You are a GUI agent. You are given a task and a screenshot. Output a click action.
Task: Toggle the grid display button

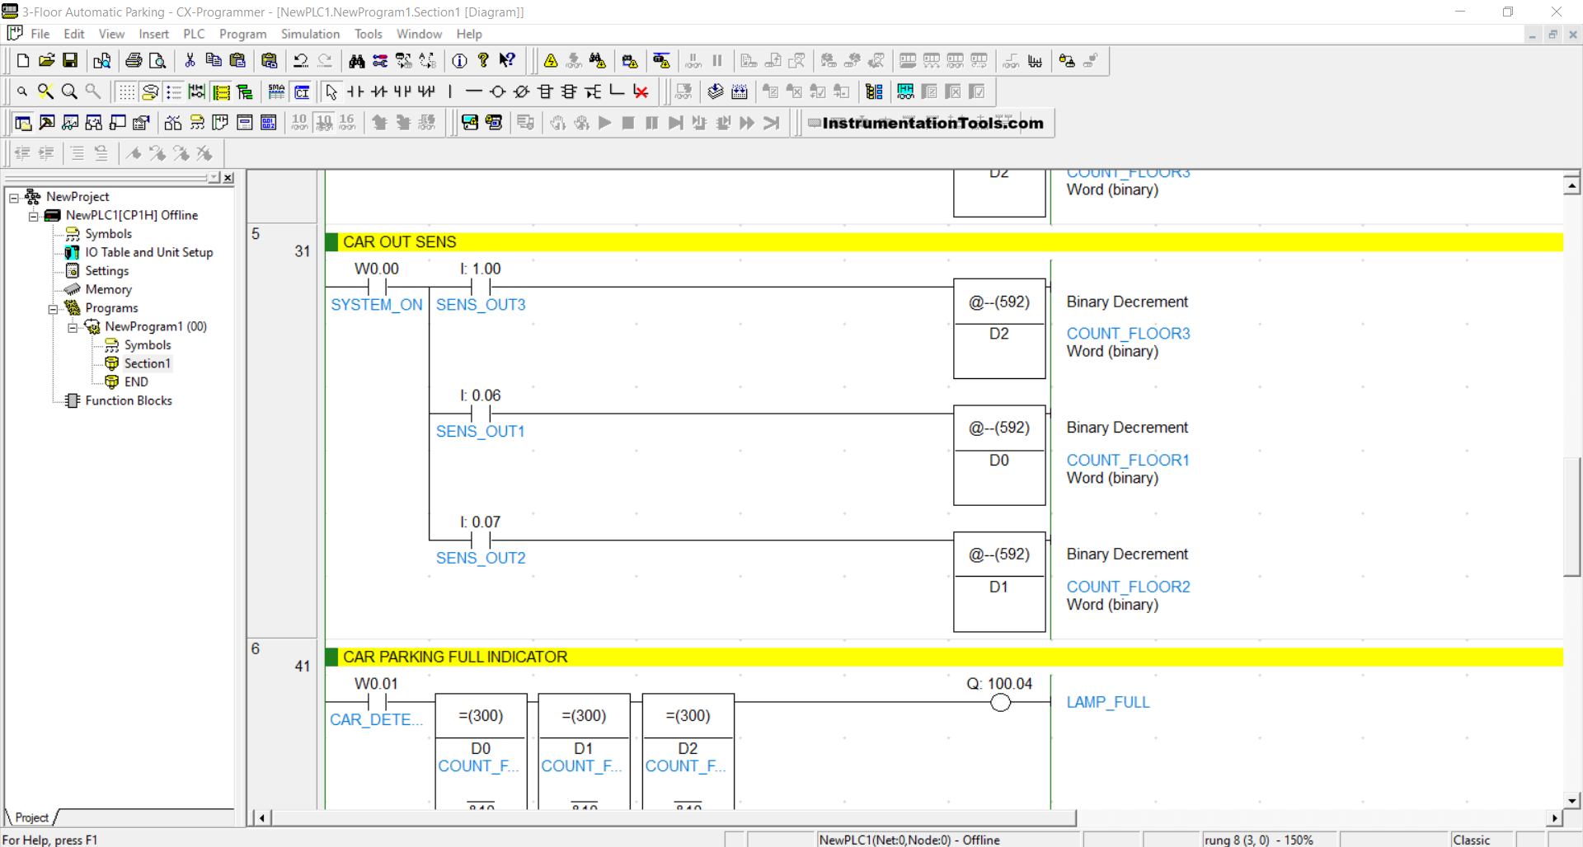[x=126, y=92]
